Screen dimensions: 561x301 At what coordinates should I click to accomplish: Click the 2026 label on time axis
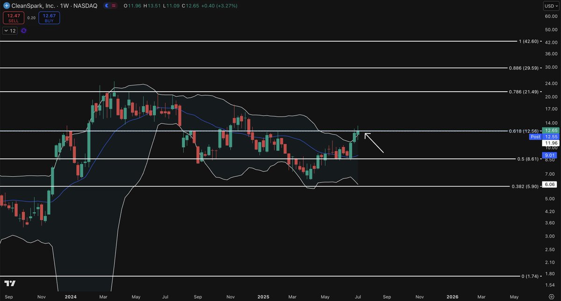[x=452, y=296]
